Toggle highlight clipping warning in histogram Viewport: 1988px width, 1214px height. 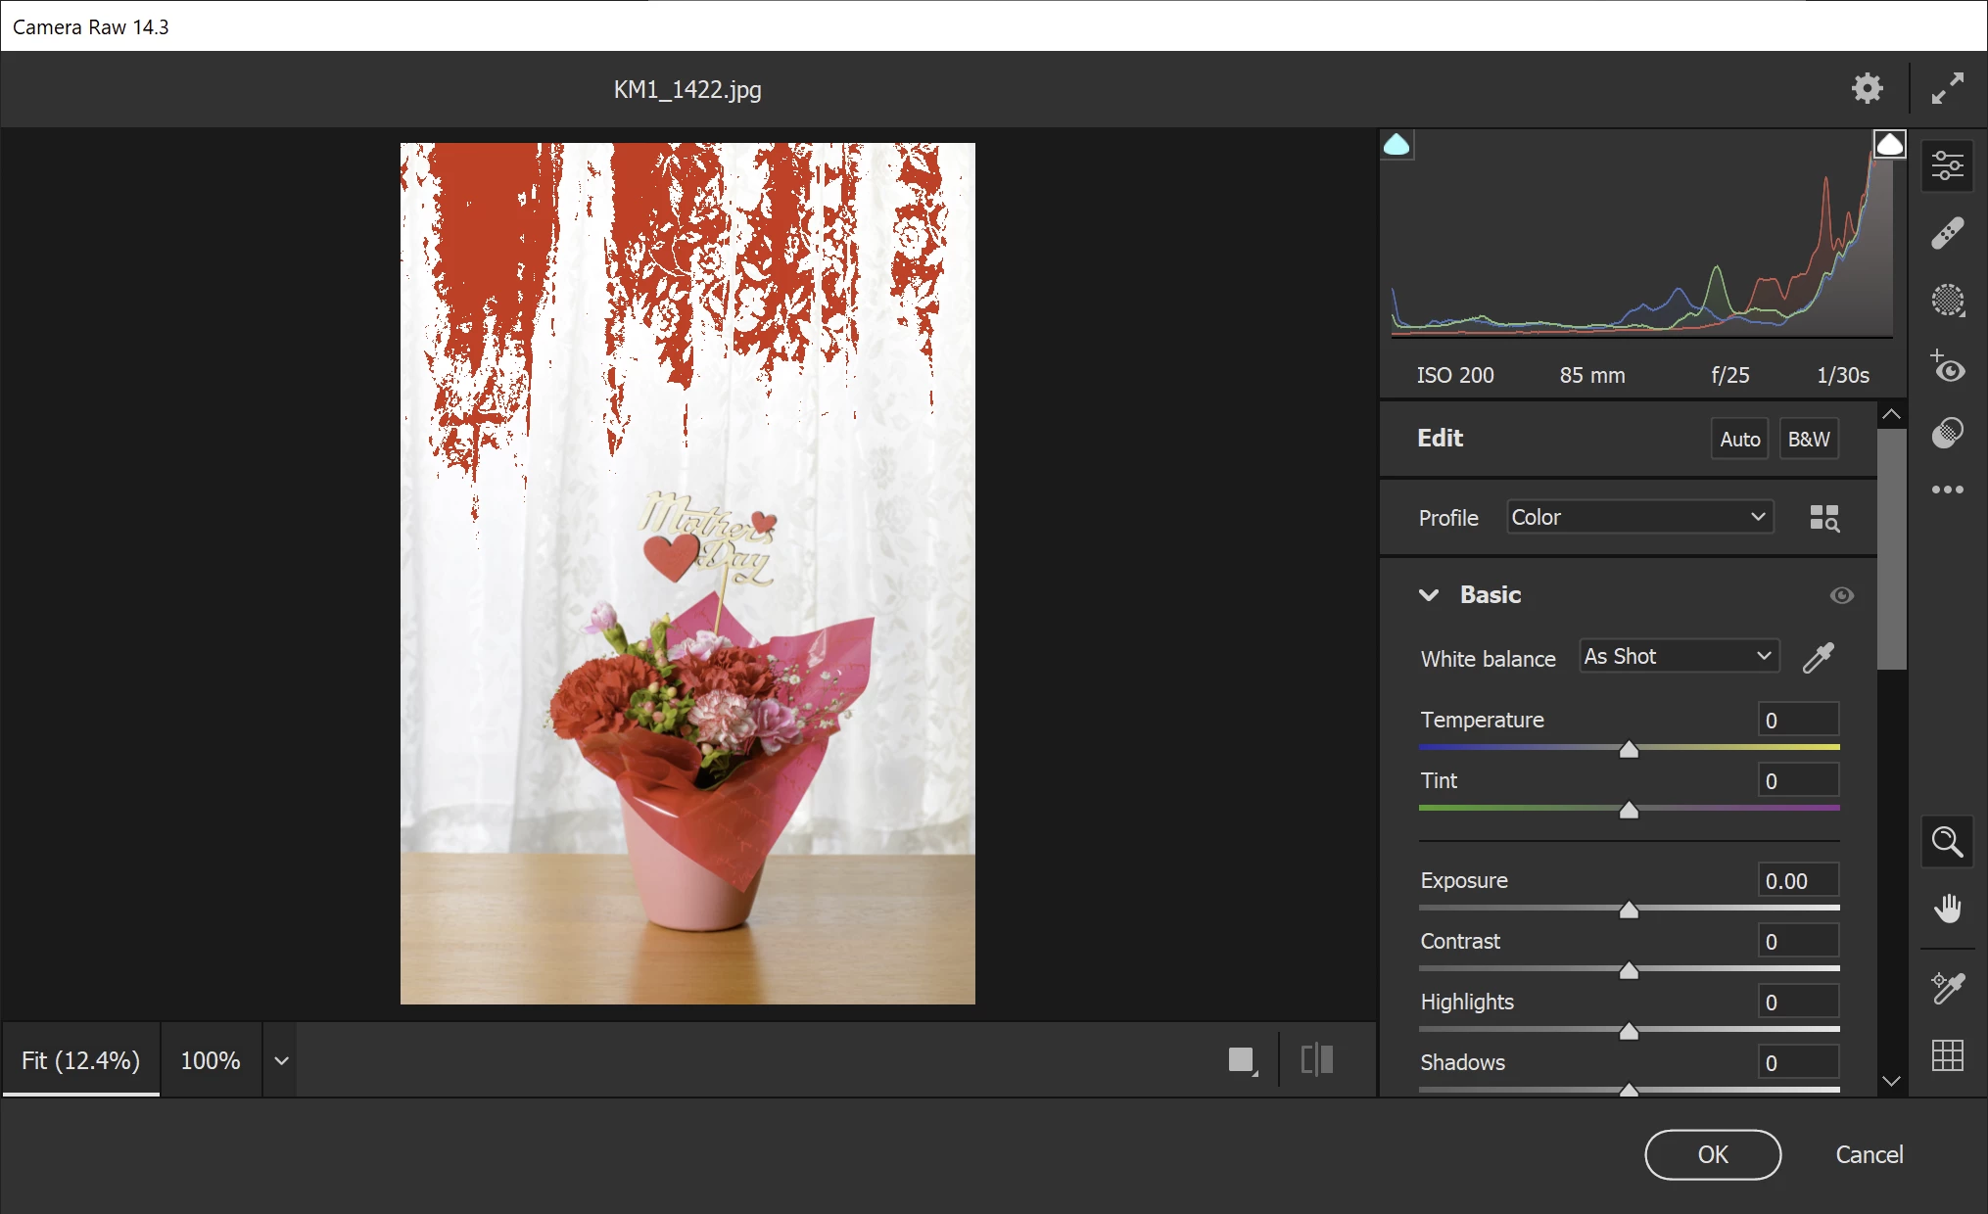[1889, 145]
